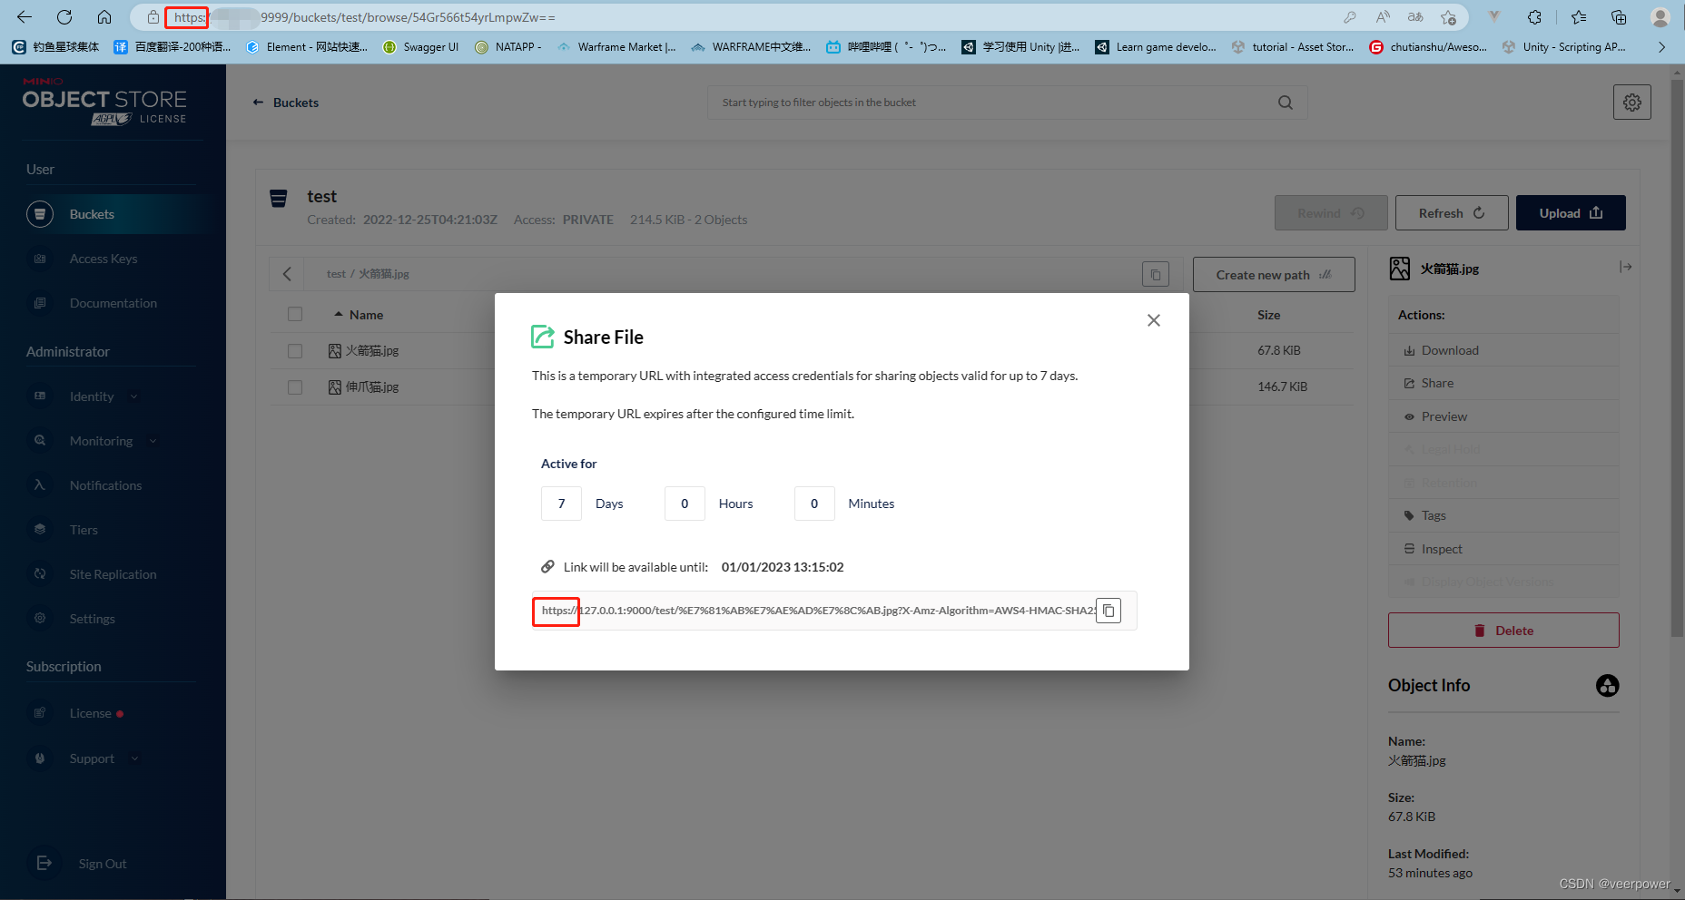Click 火箭猫.jpg file name in list

(x=371, y=350)
